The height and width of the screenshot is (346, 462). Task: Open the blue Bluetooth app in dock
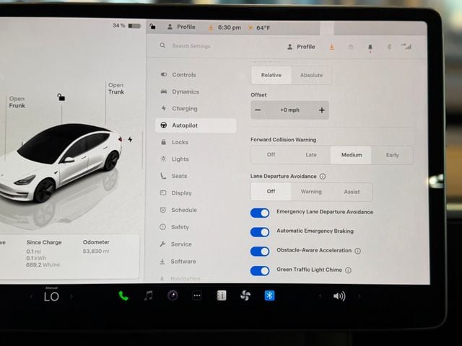[x=269, y=296]
